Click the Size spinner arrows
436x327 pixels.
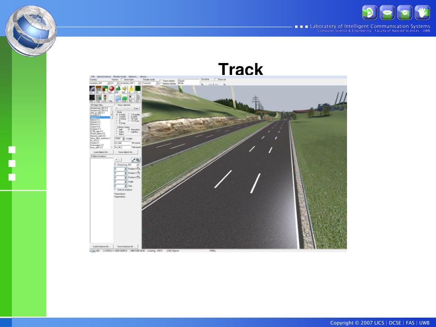[126, 186]
